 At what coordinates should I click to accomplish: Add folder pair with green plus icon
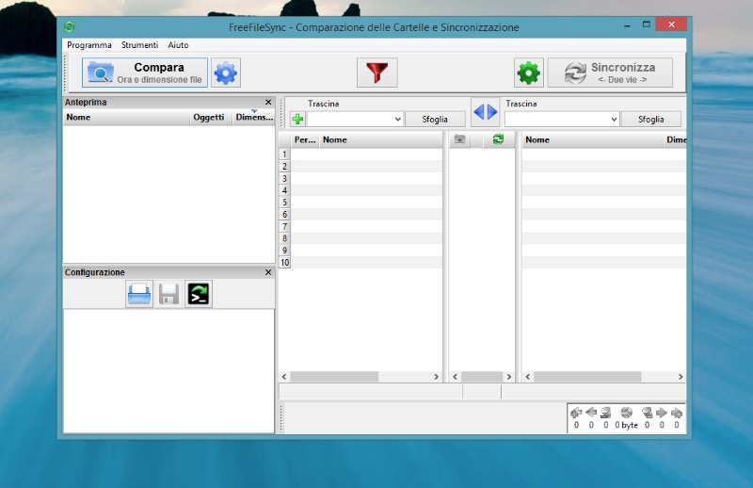297,120
